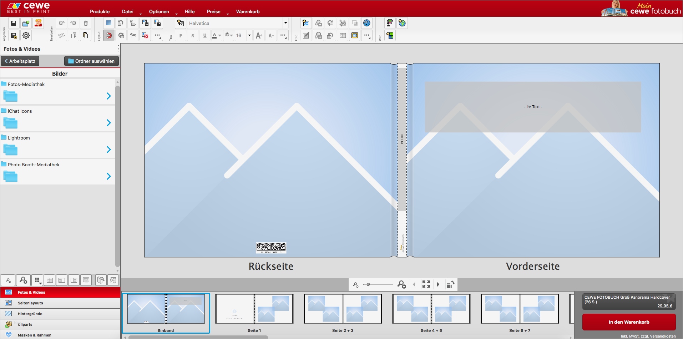
Task: Open the thumbnail grid view dropdown
Action: pos(37,280)
